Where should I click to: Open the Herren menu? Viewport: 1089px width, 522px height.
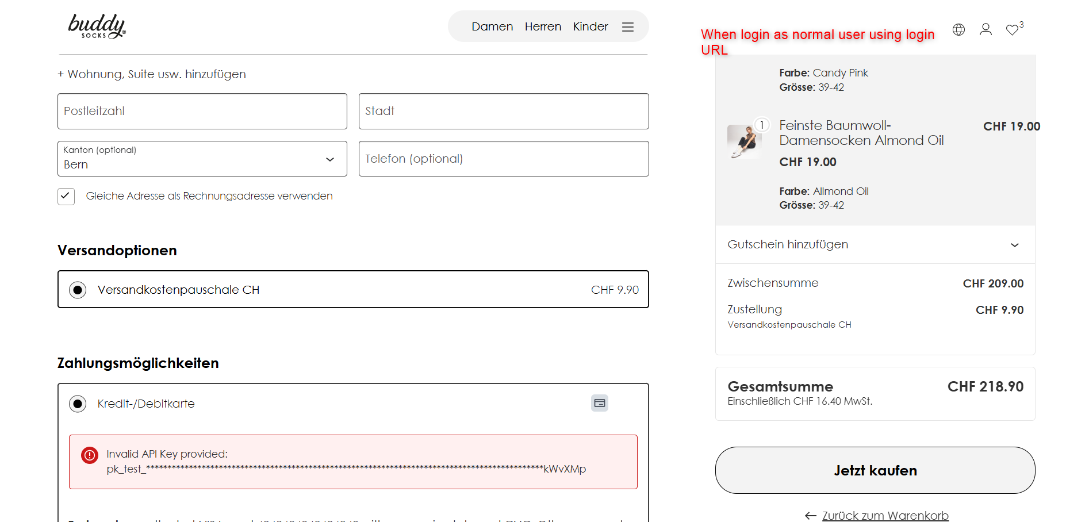543,26
